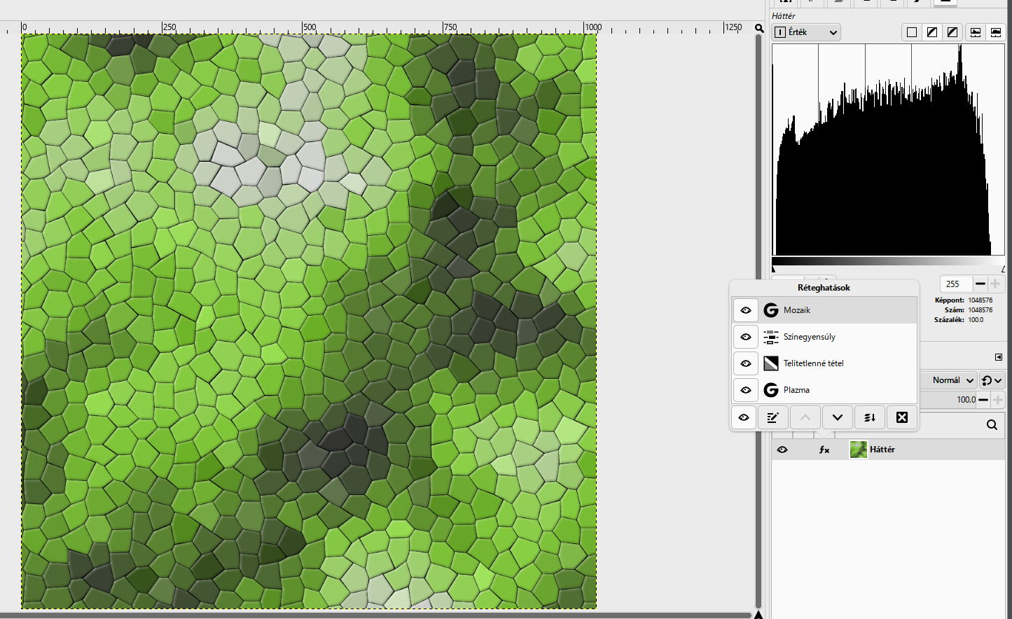Image resolution: width=1012 pixels, height=619 pixels.
Task: Click the fx icon on Háttér layer
Action: (x=824, y=450)
